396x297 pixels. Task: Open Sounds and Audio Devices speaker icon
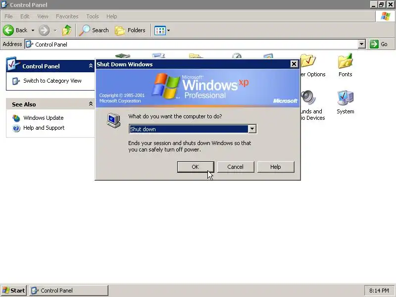308,98
